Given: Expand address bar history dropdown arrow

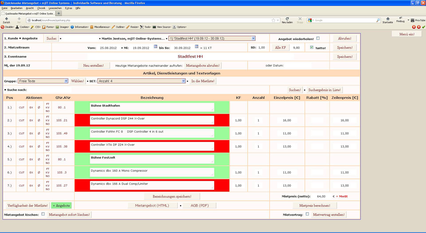Looking at the screenshot, I should coord(278,20).
